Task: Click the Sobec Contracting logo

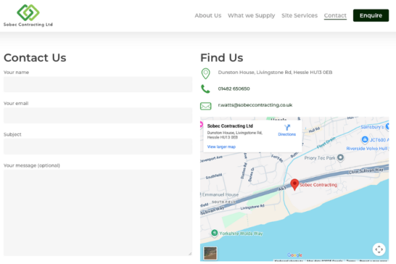Action: (x=28, y=15)
